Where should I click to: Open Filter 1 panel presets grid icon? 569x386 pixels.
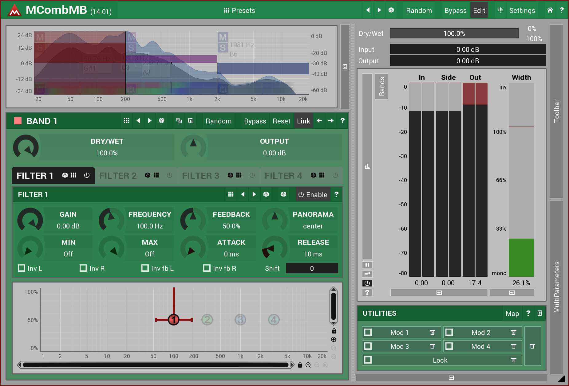[x=231, y=194]
